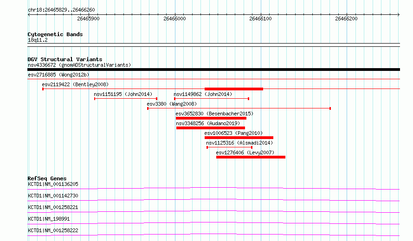Click ruler position 26465900

point(88,19)
